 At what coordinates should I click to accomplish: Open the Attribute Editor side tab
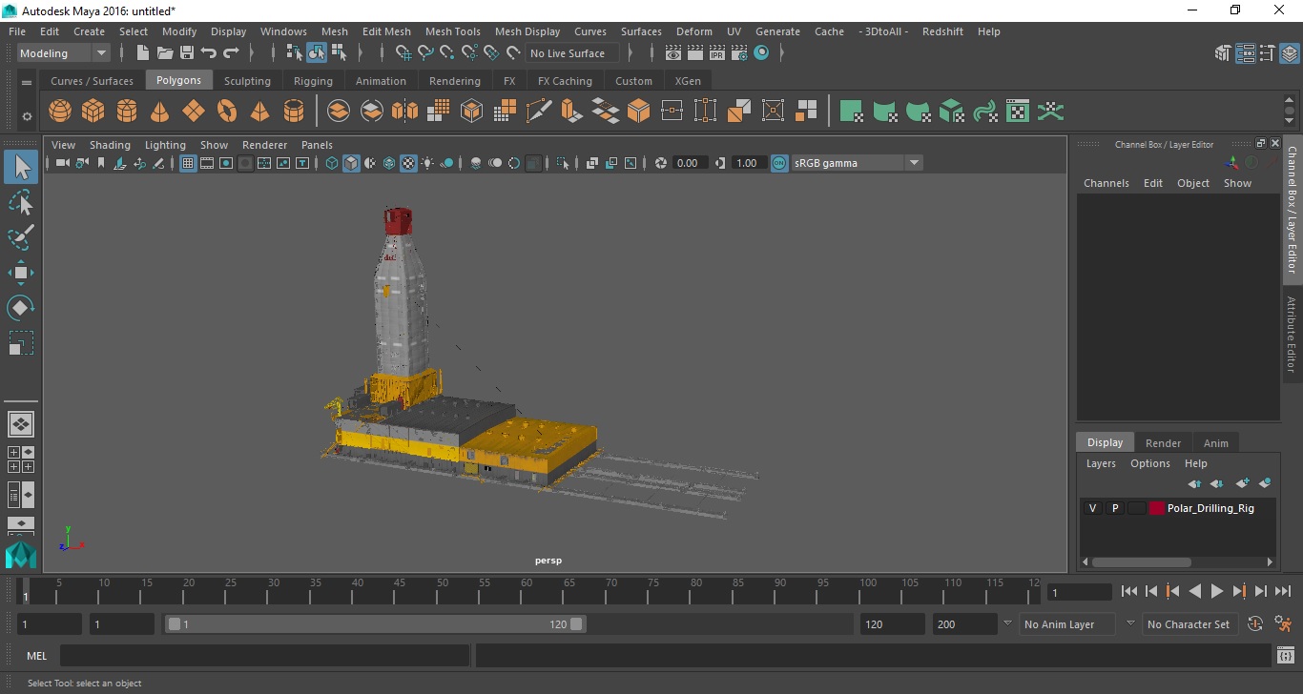tap(1292, 334)
